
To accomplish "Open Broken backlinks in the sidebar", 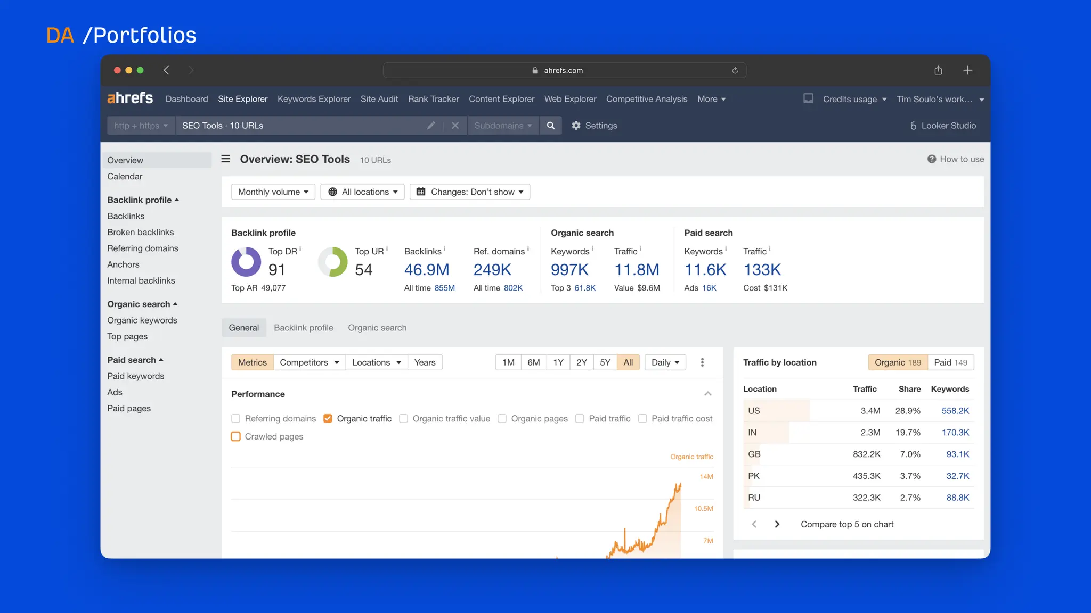I will tap(141, 232).
